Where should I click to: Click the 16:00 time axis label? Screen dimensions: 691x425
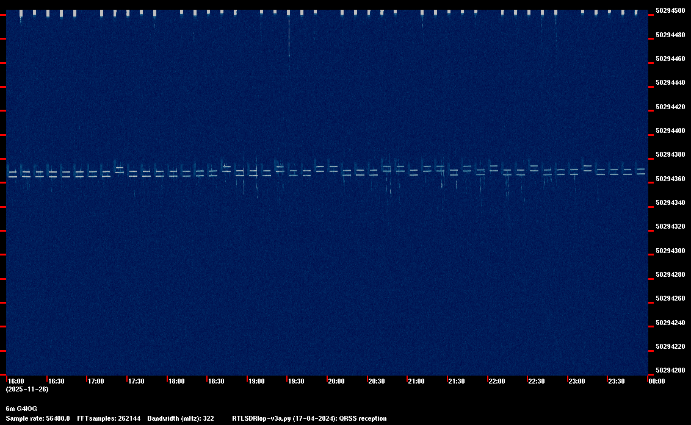pos(16,381)
